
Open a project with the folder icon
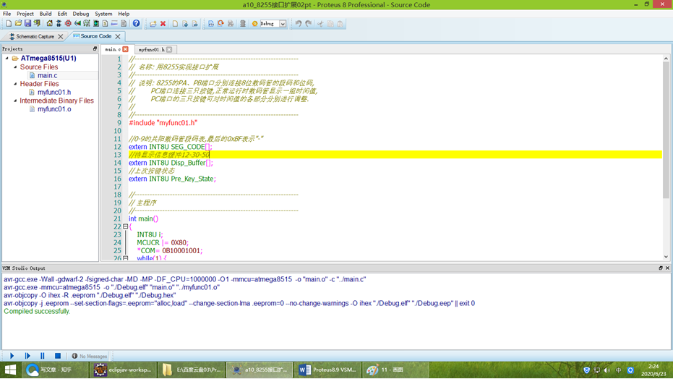click(18, 24)
